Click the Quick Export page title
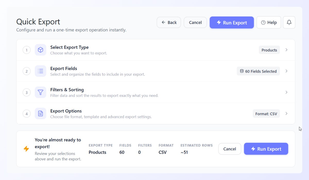The width and height of the screenshot is (309, 180). [38, 22]
